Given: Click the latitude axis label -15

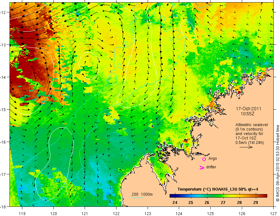Looking at the screenshot, I should [3, 109].
